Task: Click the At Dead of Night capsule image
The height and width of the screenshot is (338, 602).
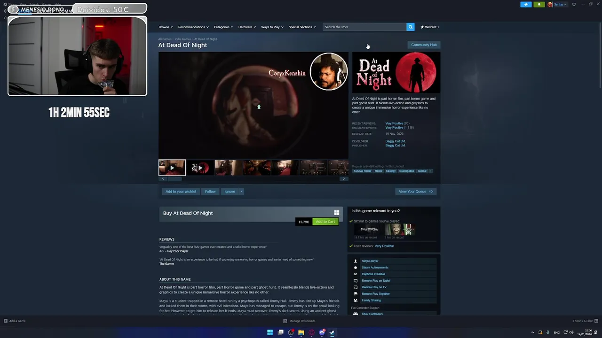Action: (x=396, y=72)
